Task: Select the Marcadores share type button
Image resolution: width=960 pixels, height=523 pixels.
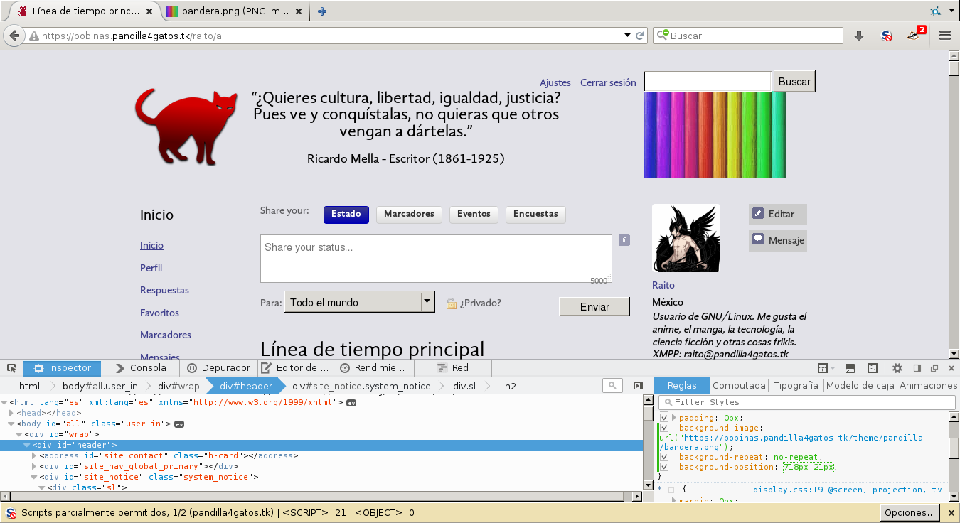Action: (x=409, y=214)
